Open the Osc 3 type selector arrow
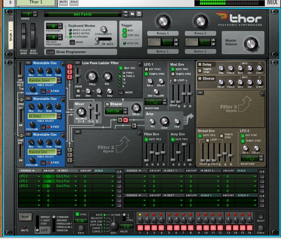Screen dimensions: 281x239 click(28, 135)
